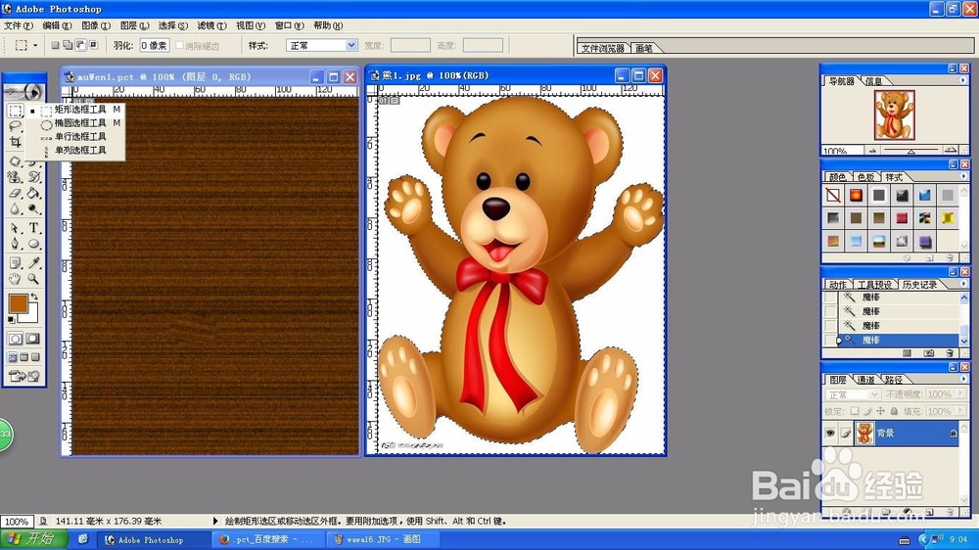979x550 pixels.
Task: Click the Navigator zoom slider handle
Action: pos(910,151)
